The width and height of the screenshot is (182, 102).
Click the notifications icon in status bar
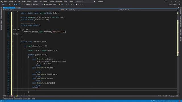179,101
